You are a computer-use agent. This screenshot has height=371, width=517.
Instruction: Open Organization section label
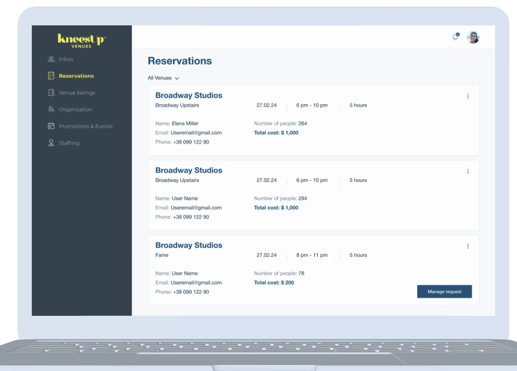click(75, 110)
